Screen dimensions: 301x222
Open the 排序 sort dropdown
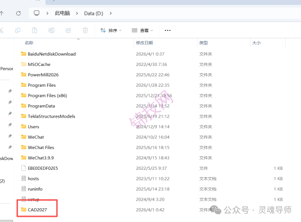[111, 30]
